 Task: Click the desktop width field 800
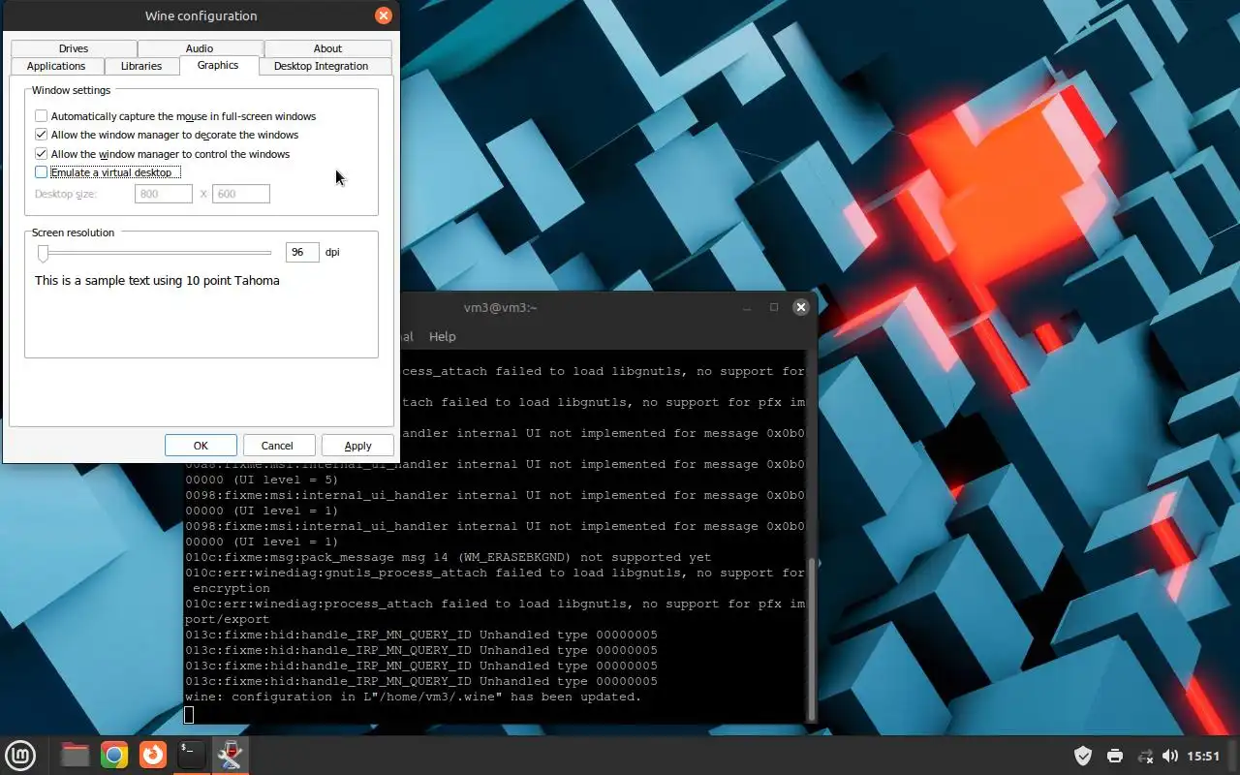click(x=164, y=194)
